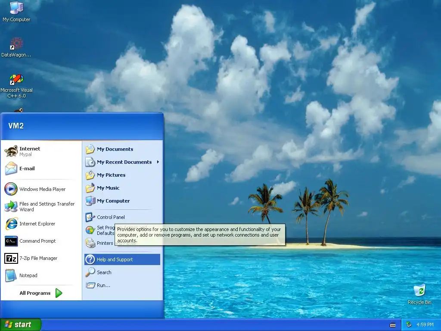Expand the My Recent Documents submenu arrow
Viewport: 441px width, 331px height.
pyautogui.click(x=158, y=162)
